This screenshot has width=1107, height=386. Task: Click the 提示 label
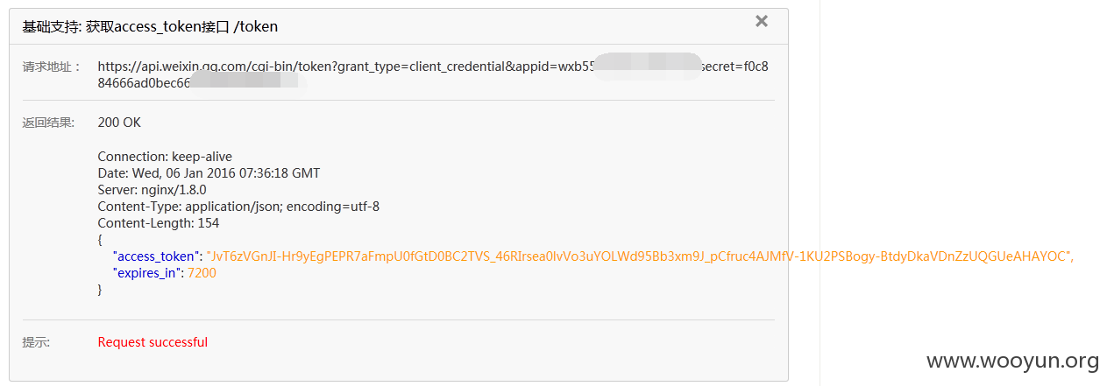[36, 342]
